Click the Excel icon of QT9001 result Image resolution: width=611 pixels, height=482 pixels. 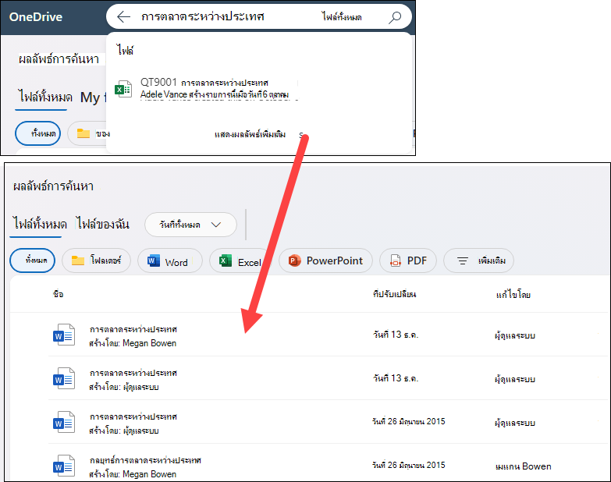pyautogui.click(x=123, y=89)
